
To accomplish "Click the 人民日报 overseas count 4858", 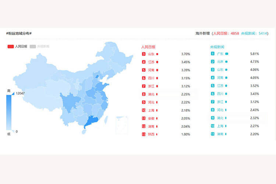I will (x=234, y=33).
